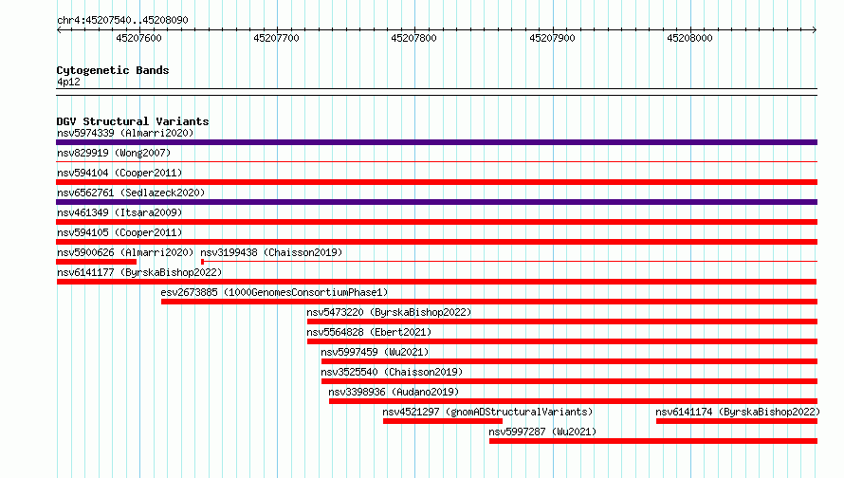Click ruler position 45207600
The image size is (844, 478).
138,38
